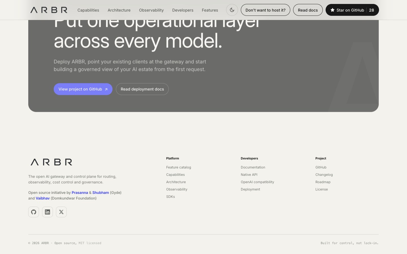Open Roadmap footer link
Image resolution: width=407 pixels, height=254 pixels.
coord(323,182)
